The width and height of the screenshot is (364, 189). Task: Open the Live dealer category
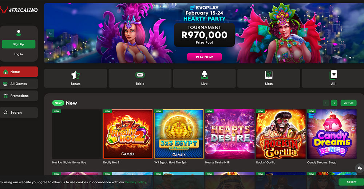[x=204, y=75]
